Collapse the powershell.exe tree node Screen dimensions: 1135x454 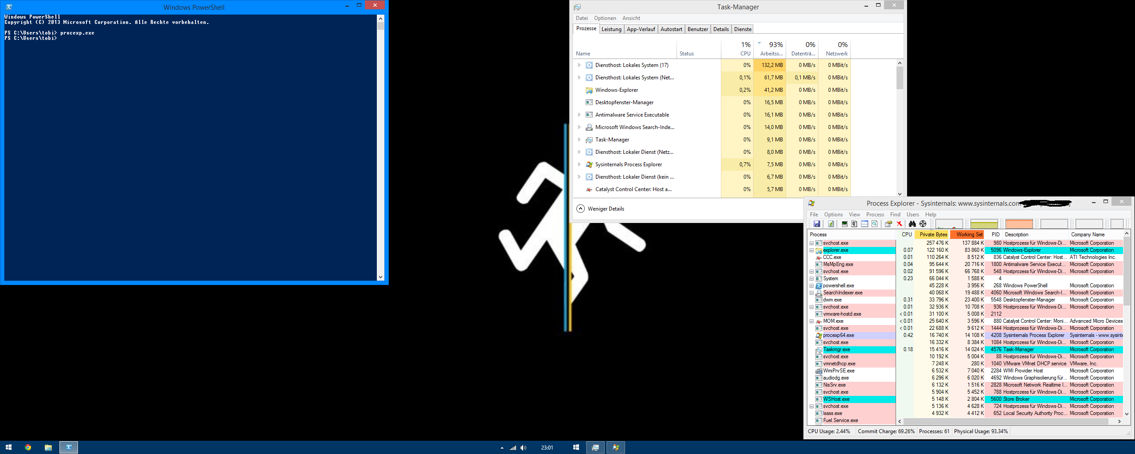[x=812, y=286]
